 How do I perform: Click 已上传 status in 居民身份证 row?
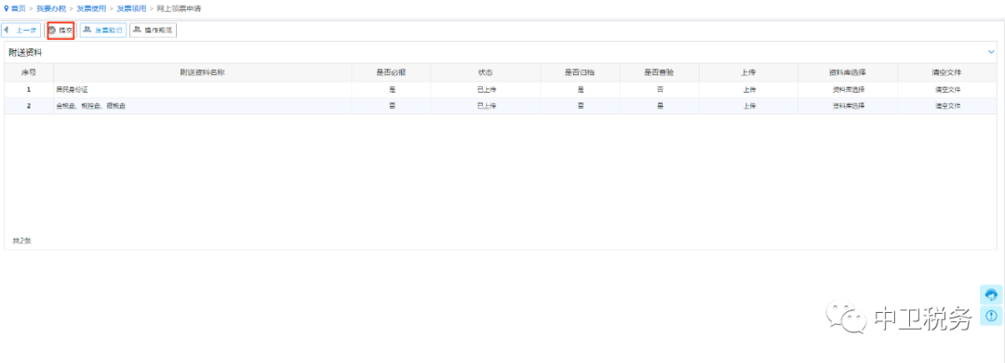click(x=486, y=89)
